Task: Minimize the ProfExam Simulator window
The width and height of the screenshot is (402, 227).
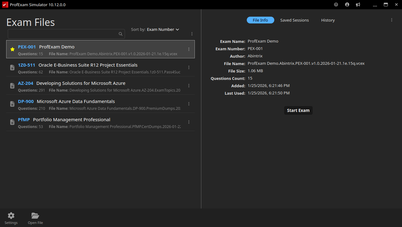Action: click(375, 5)
